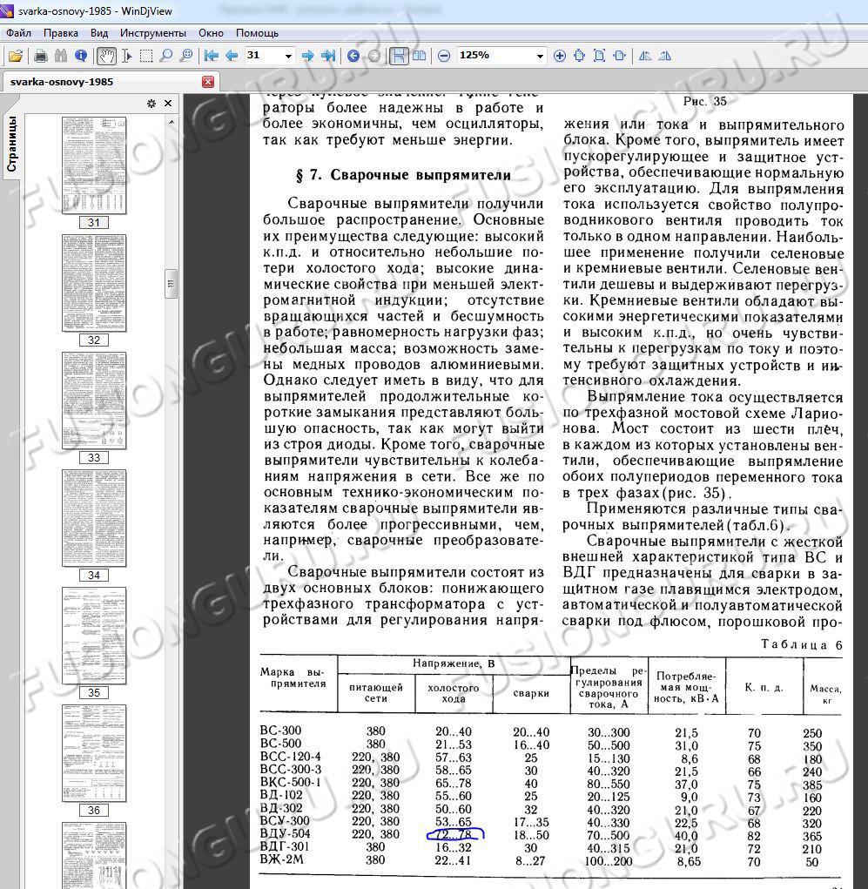Click the 'ВКС-500-1' table row label

(290, 783)
